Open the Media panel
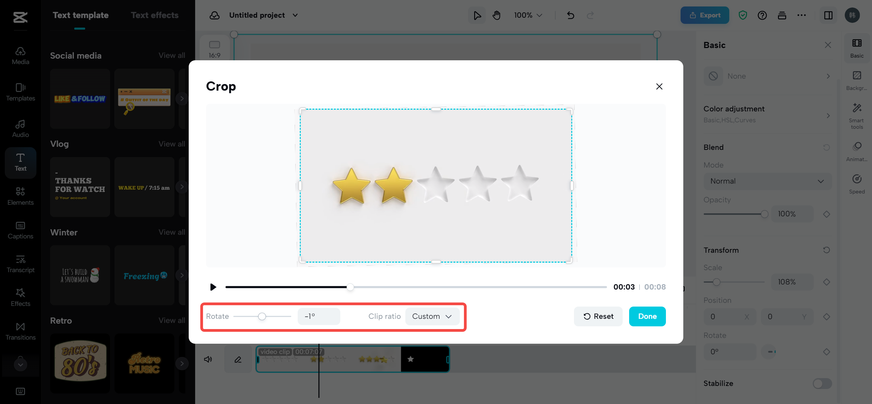This screenshot has height=404, width=872. pyautogui.click(x=20, y=56)
